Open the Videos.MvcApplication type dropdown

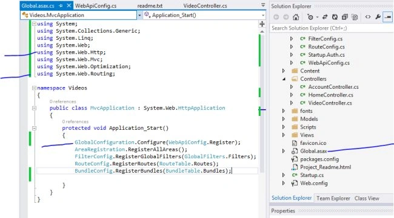click(x=139, y=15)
